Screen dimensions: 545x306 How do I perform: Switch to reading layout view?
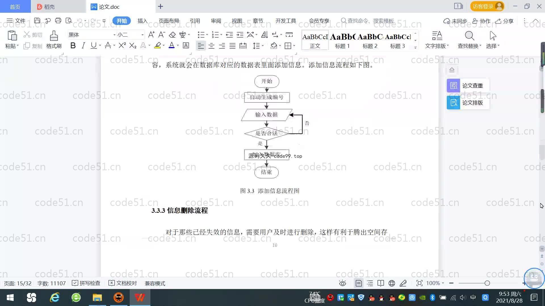(381, 283)
